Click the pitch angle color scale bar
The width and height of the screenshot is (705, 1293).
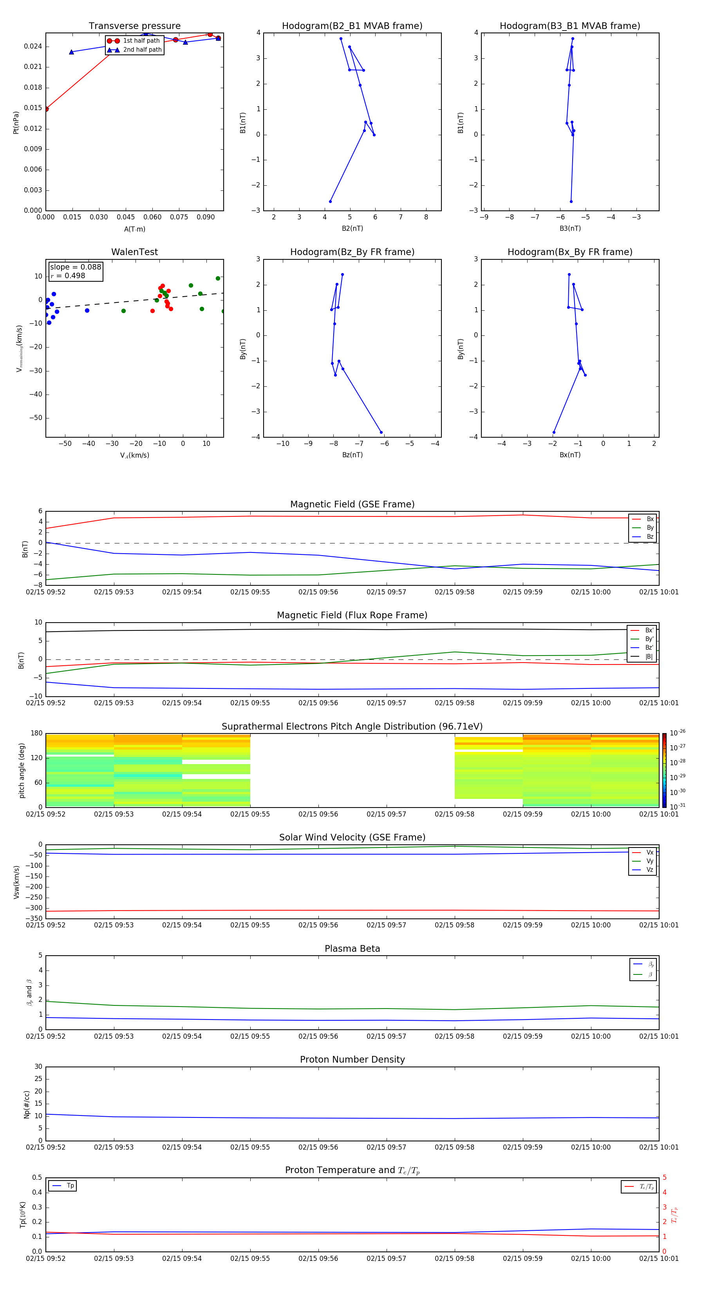click(x=664, y=770)
